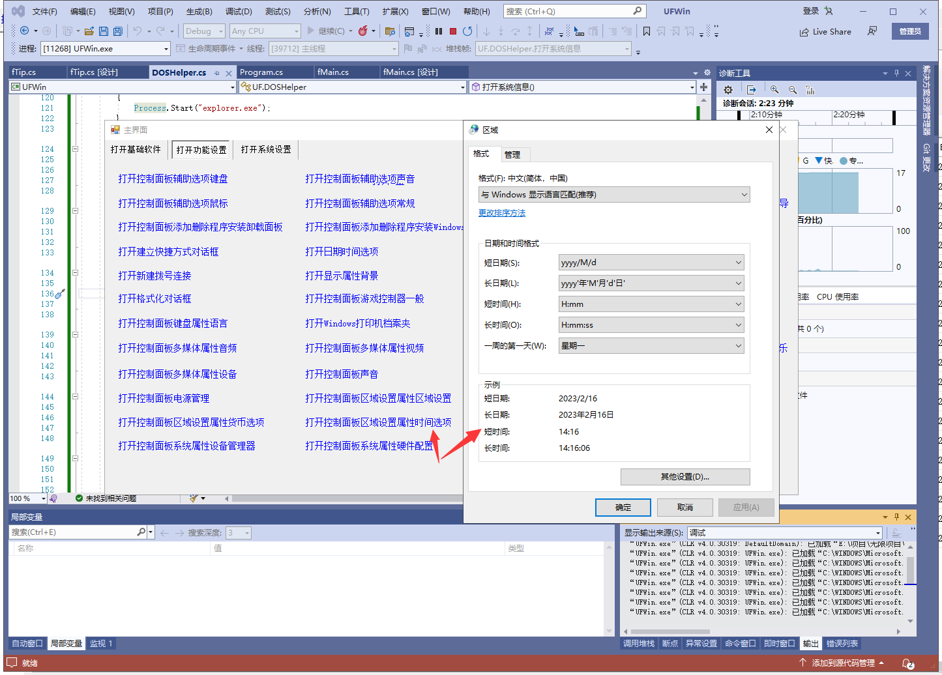Image resolution: width=942 pixels, height=675 pixels.
Task: Click the Open File folder icon
Action: [89, 31]
